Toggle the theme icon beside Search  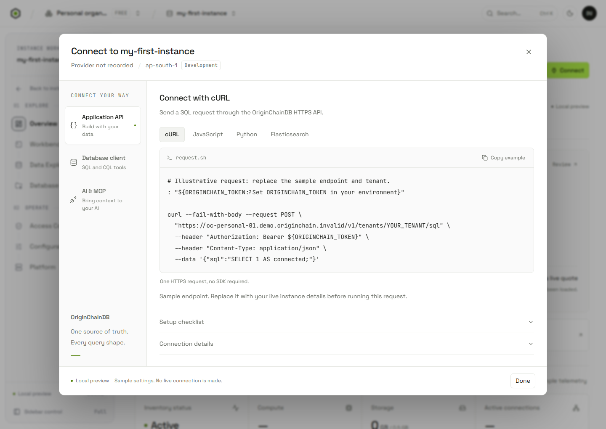[x=570, y=13]
